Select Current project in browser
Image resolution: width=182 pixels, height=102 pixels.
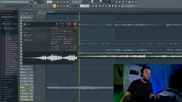coord(8,12)
